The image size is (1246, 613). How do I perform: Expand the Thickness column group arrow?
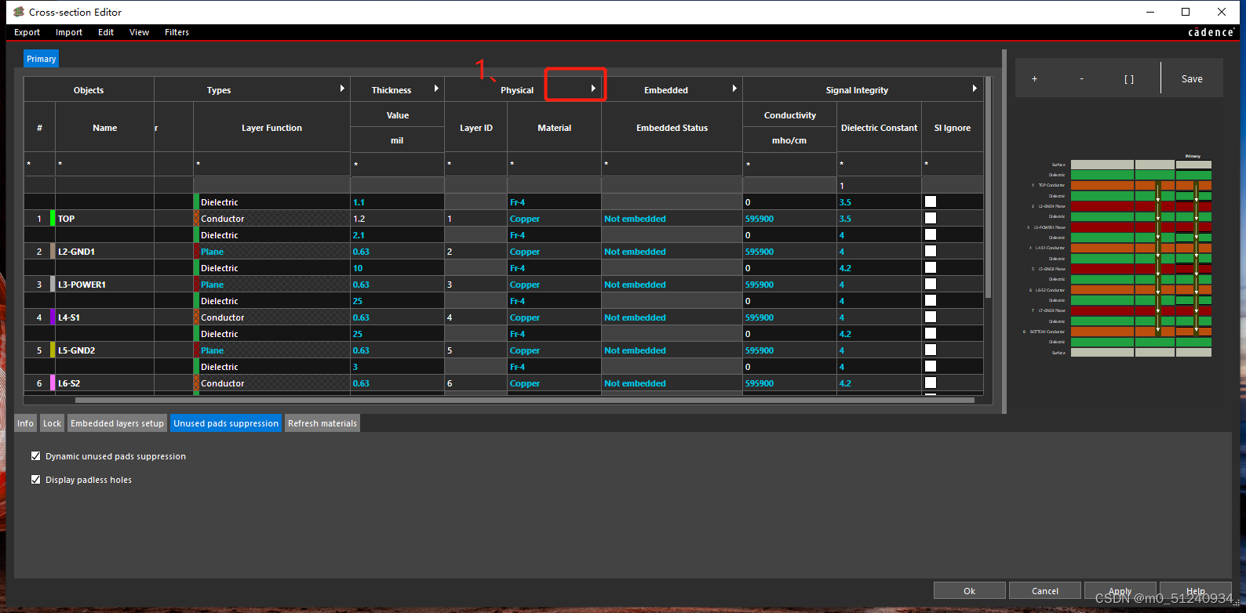[436, 89]
